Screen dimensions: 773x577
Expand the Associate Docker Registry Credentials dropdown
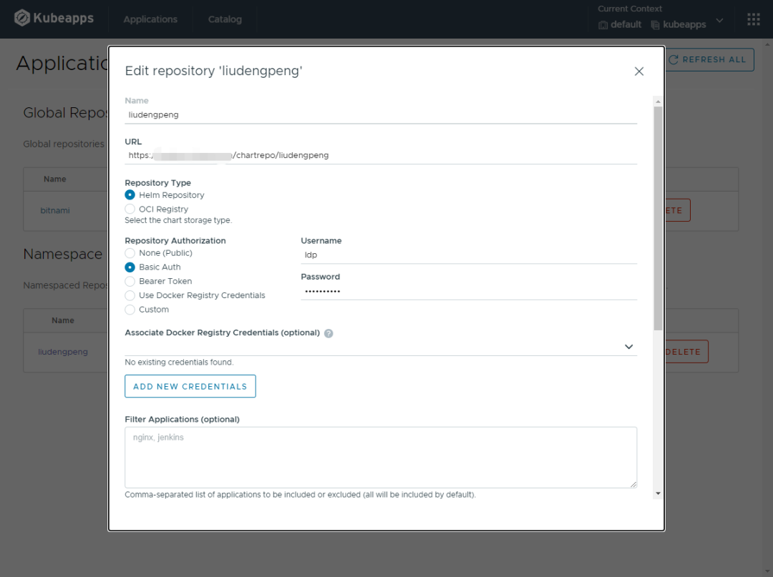coord(628,347)
